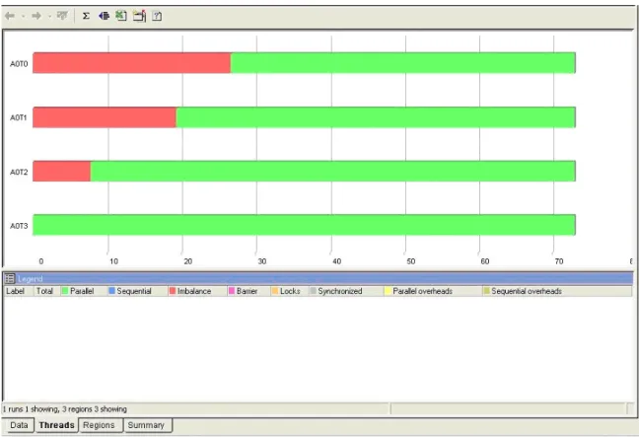Image resolution: width=639 pixels, height=437 pixels.
Task: Click the pink Barrier legend swatch
Action: 232,291
